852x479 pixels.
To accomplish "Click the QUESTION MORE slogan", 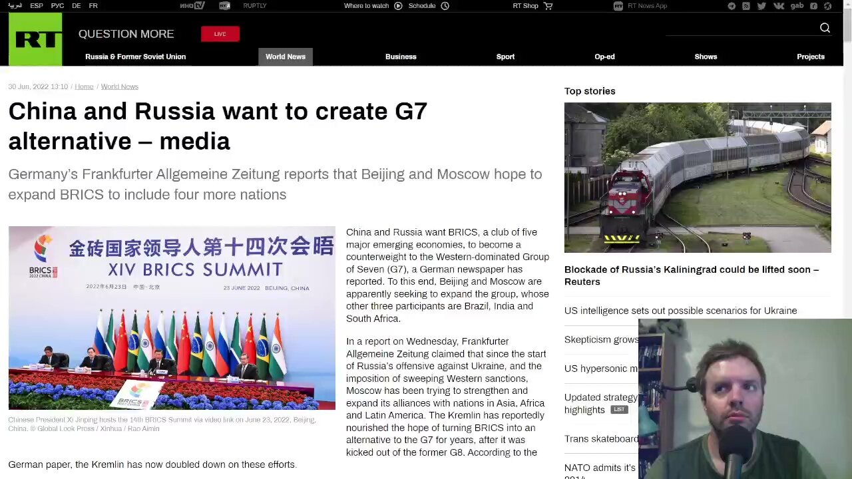I will [126, 34].
